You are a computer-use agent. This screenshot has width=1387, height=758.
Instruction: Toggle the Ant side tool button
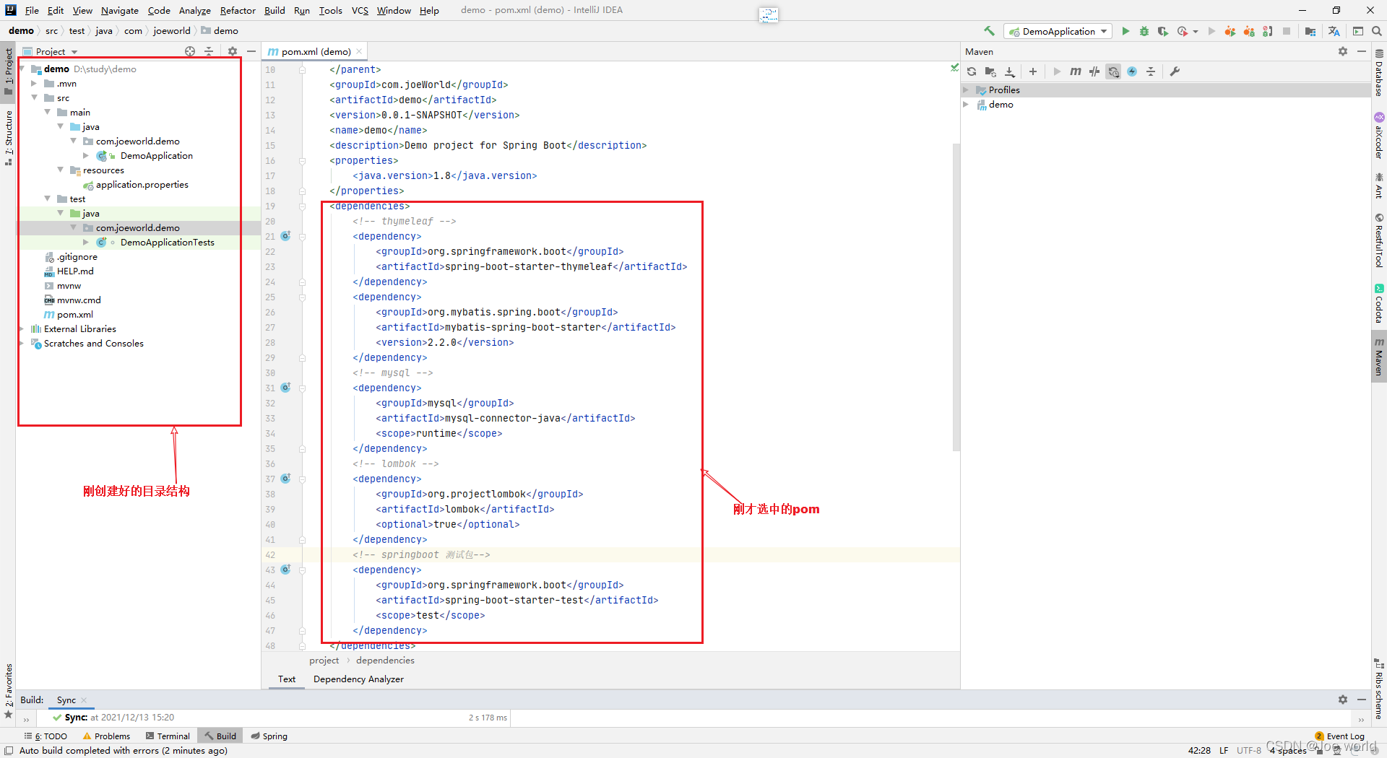pos(1379,186)
